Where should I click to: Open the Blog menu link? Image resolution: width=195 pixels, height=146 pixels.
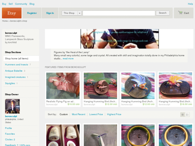pos(32,4)
